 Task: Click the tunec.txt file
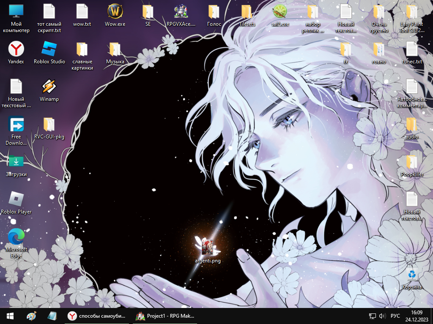click(x=412, y=53)
